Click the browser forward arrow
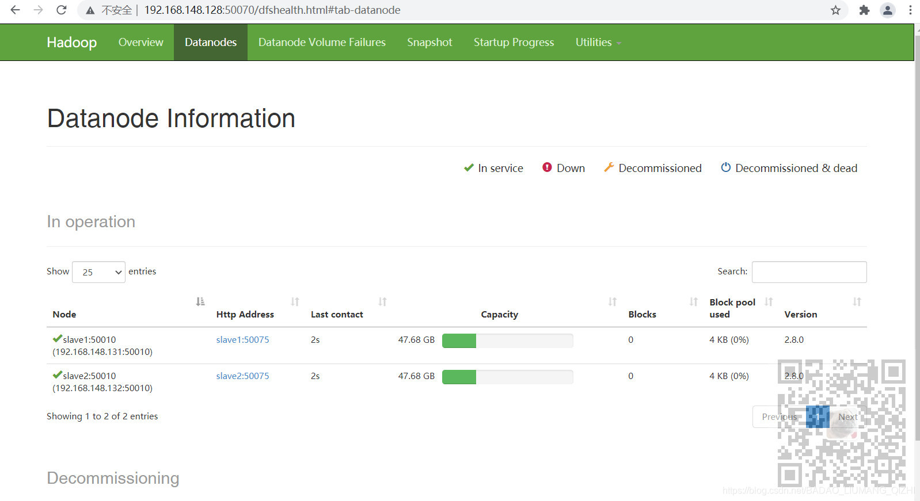This screenshot has height=501, width=920. [38, 10]
